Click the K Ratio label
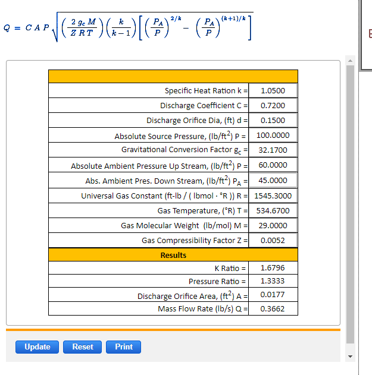Viewport: 372px width, 375px height. 230,269
